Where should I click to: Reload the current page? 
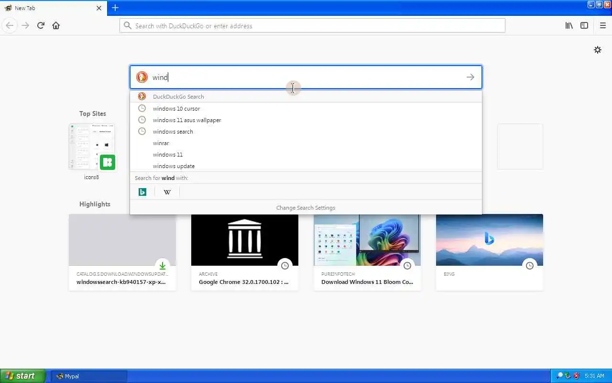click(x=41, y=25)
